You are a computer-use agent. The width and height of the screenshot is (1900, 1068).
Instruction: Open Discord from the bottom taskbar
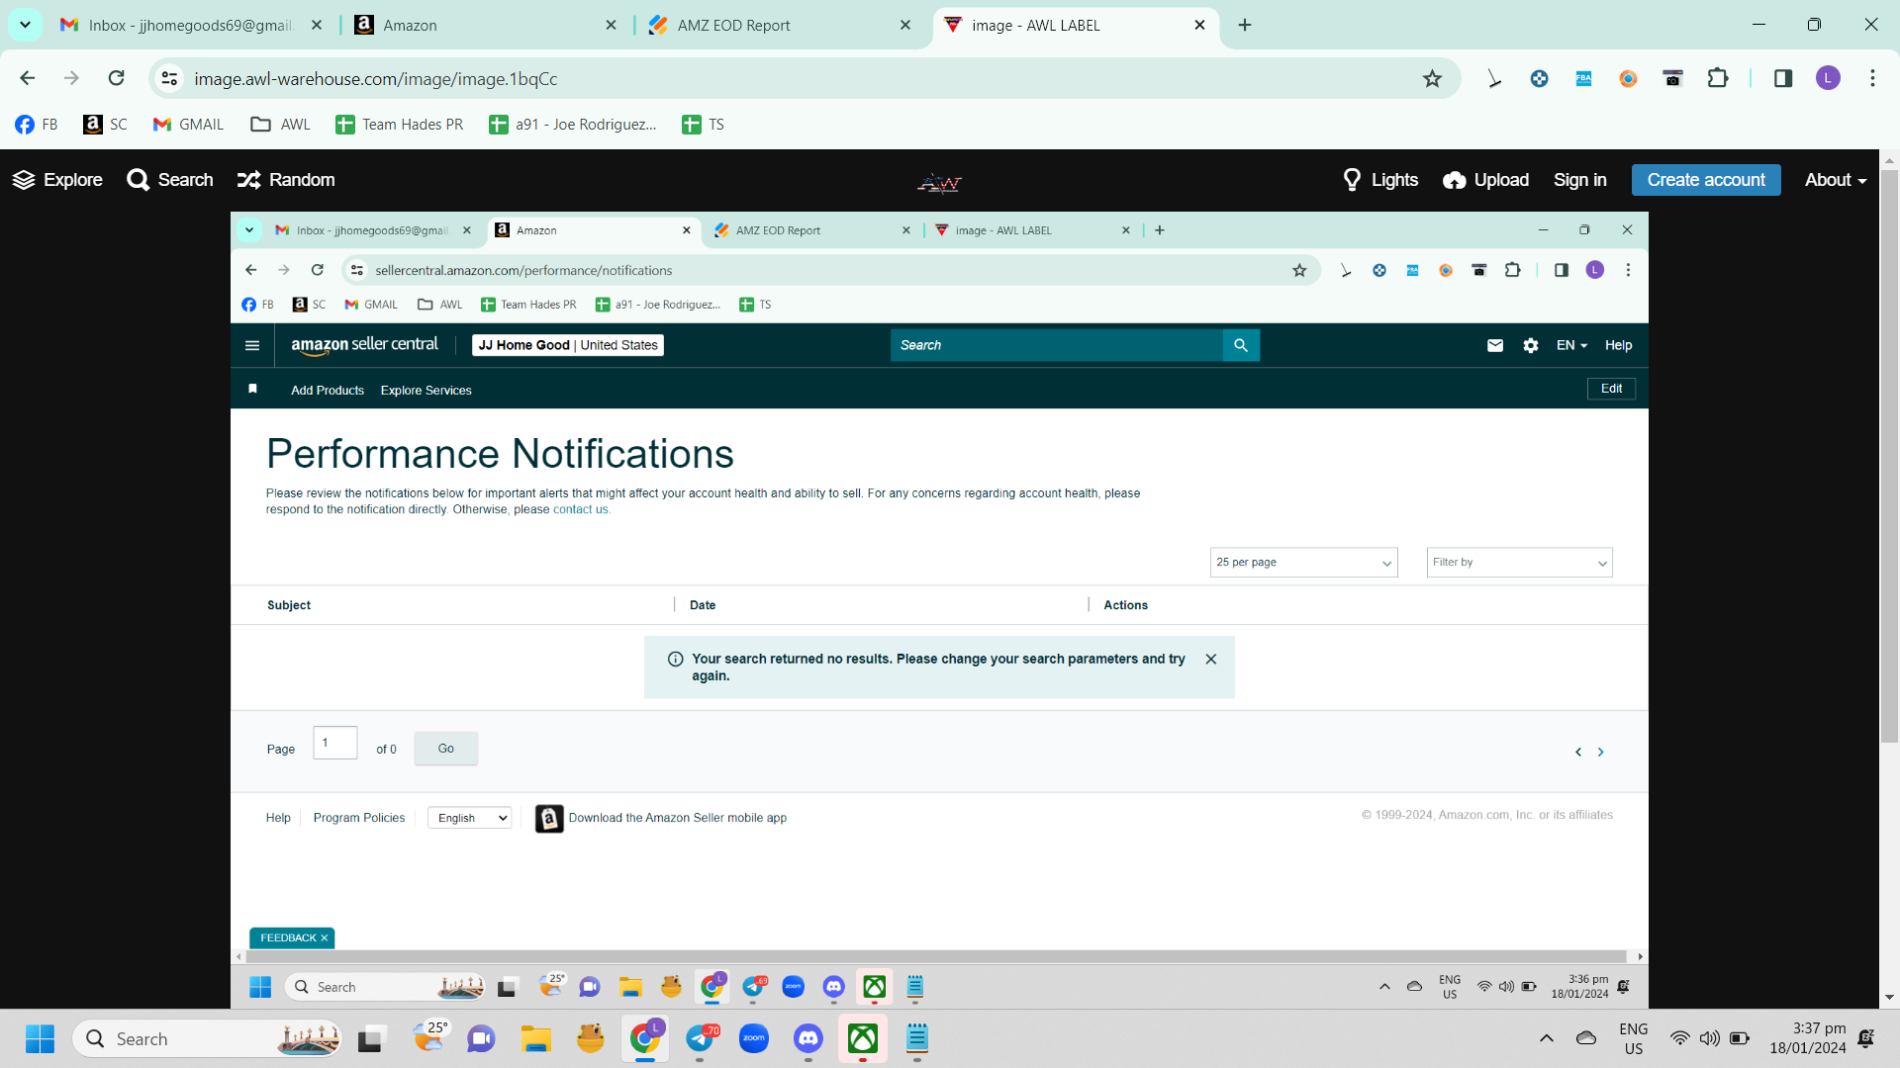click(808, 1039)
